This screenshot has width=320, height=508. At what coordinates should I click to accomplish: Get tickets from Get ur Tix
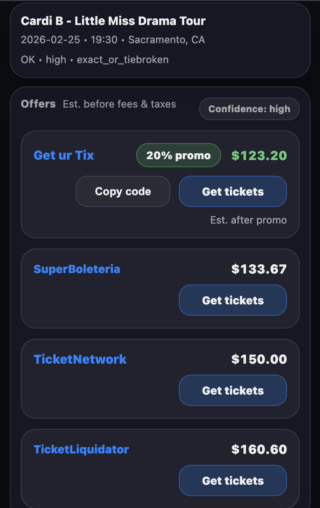tap(232, 191)
